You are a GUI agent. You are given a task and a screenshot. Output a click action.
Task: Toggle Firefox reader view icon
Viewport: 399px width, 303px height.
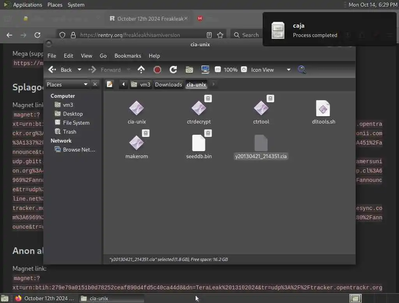(x=209, y=35)
